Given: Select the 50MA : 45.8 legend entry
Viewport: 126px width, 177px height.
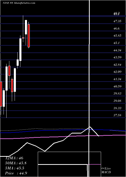Looking at the screenshot, I should [x=16, y=163].
